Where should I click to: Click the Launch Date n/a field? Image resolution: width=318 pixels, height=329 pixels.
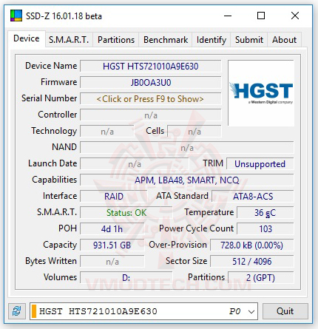pos(135,164)
